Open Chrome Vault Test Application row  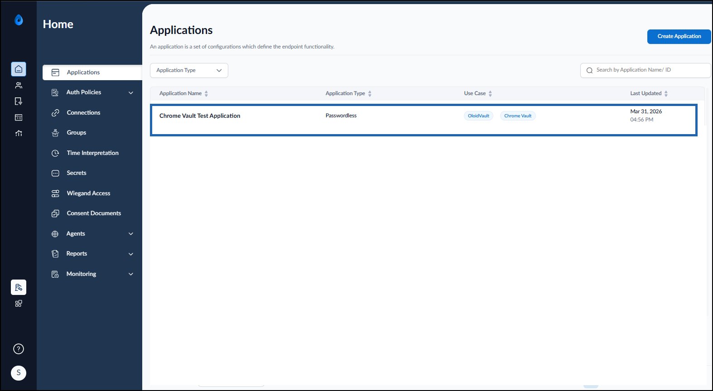(424, 120)
